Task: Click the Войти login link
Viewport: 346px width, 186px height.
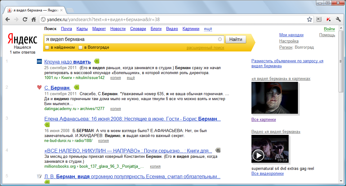Action: (329, 29)
